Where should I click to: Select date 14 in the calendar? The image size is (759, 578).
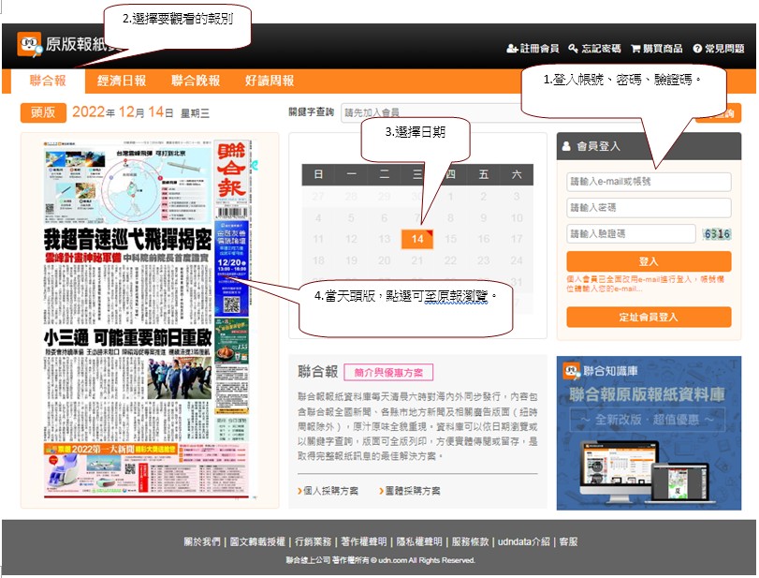[417, 239]
